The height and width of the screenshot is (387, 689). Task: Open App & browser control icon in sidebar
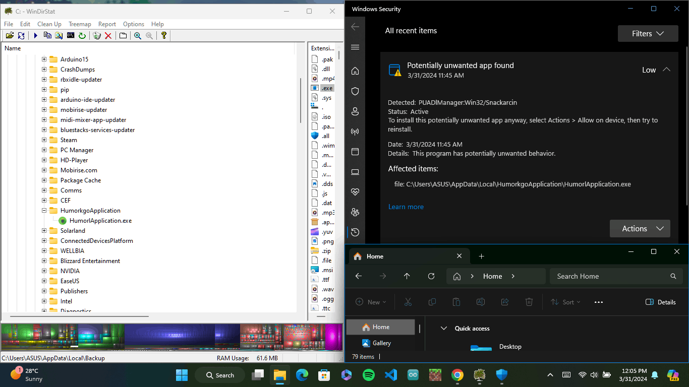coord(355,152)
